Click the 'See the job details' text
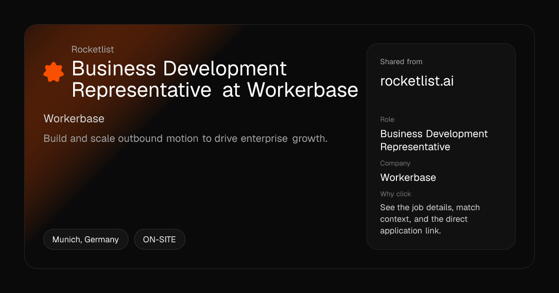 coord(430,219)
